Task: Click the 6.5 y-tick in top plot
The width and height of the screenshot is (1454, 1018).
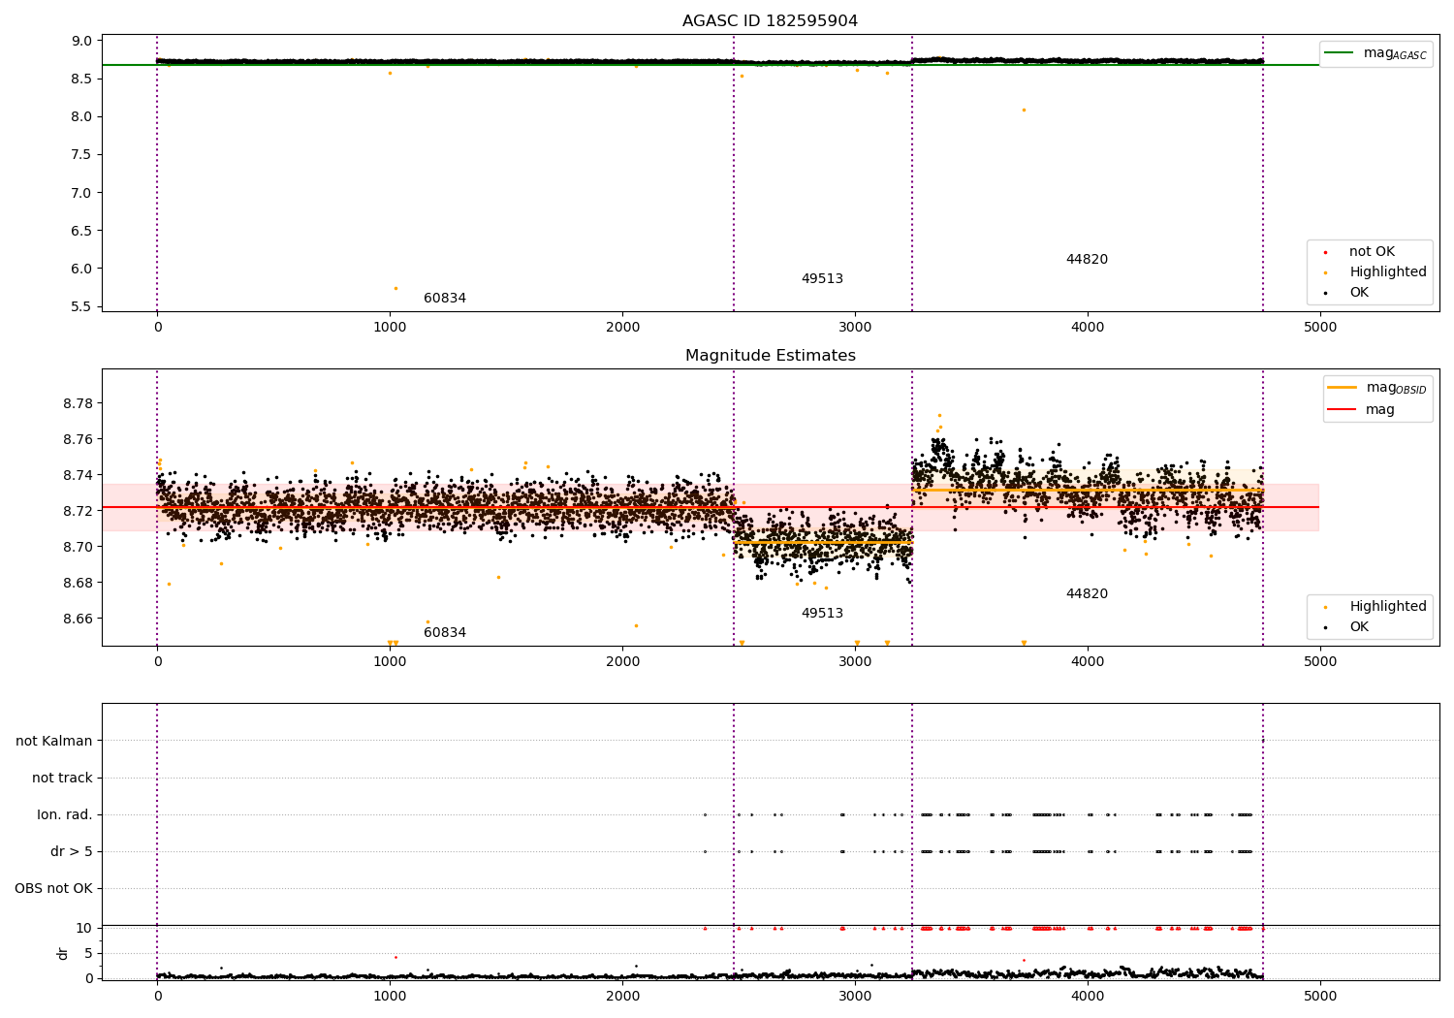Action: tap(82, 232)
